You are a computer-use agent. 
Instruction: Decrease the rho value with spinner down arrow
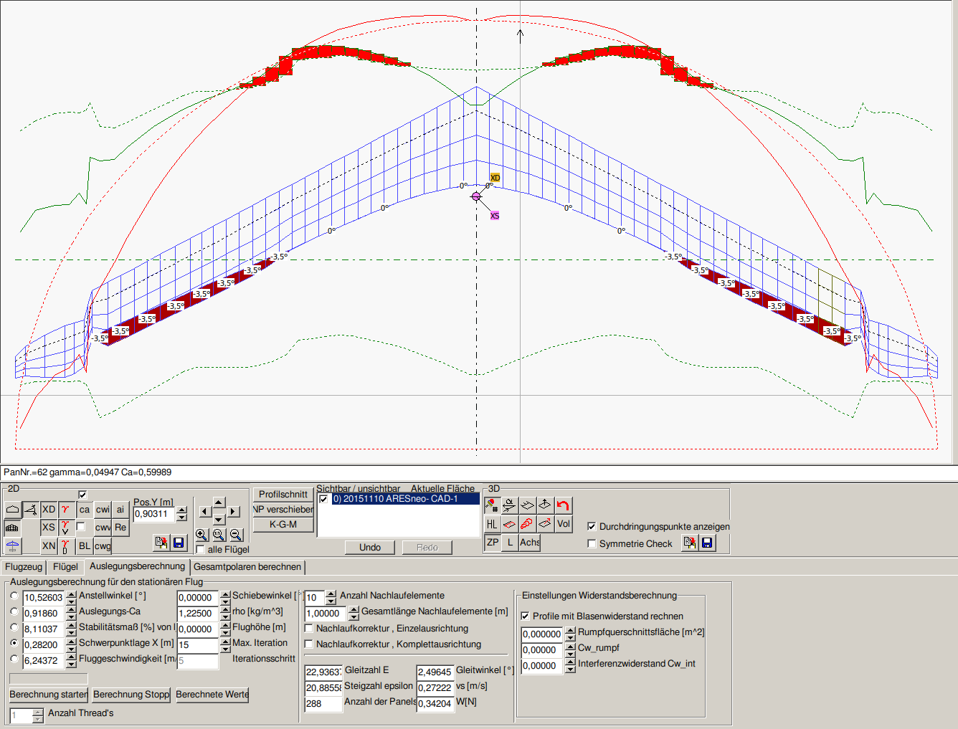click(225, 617)
